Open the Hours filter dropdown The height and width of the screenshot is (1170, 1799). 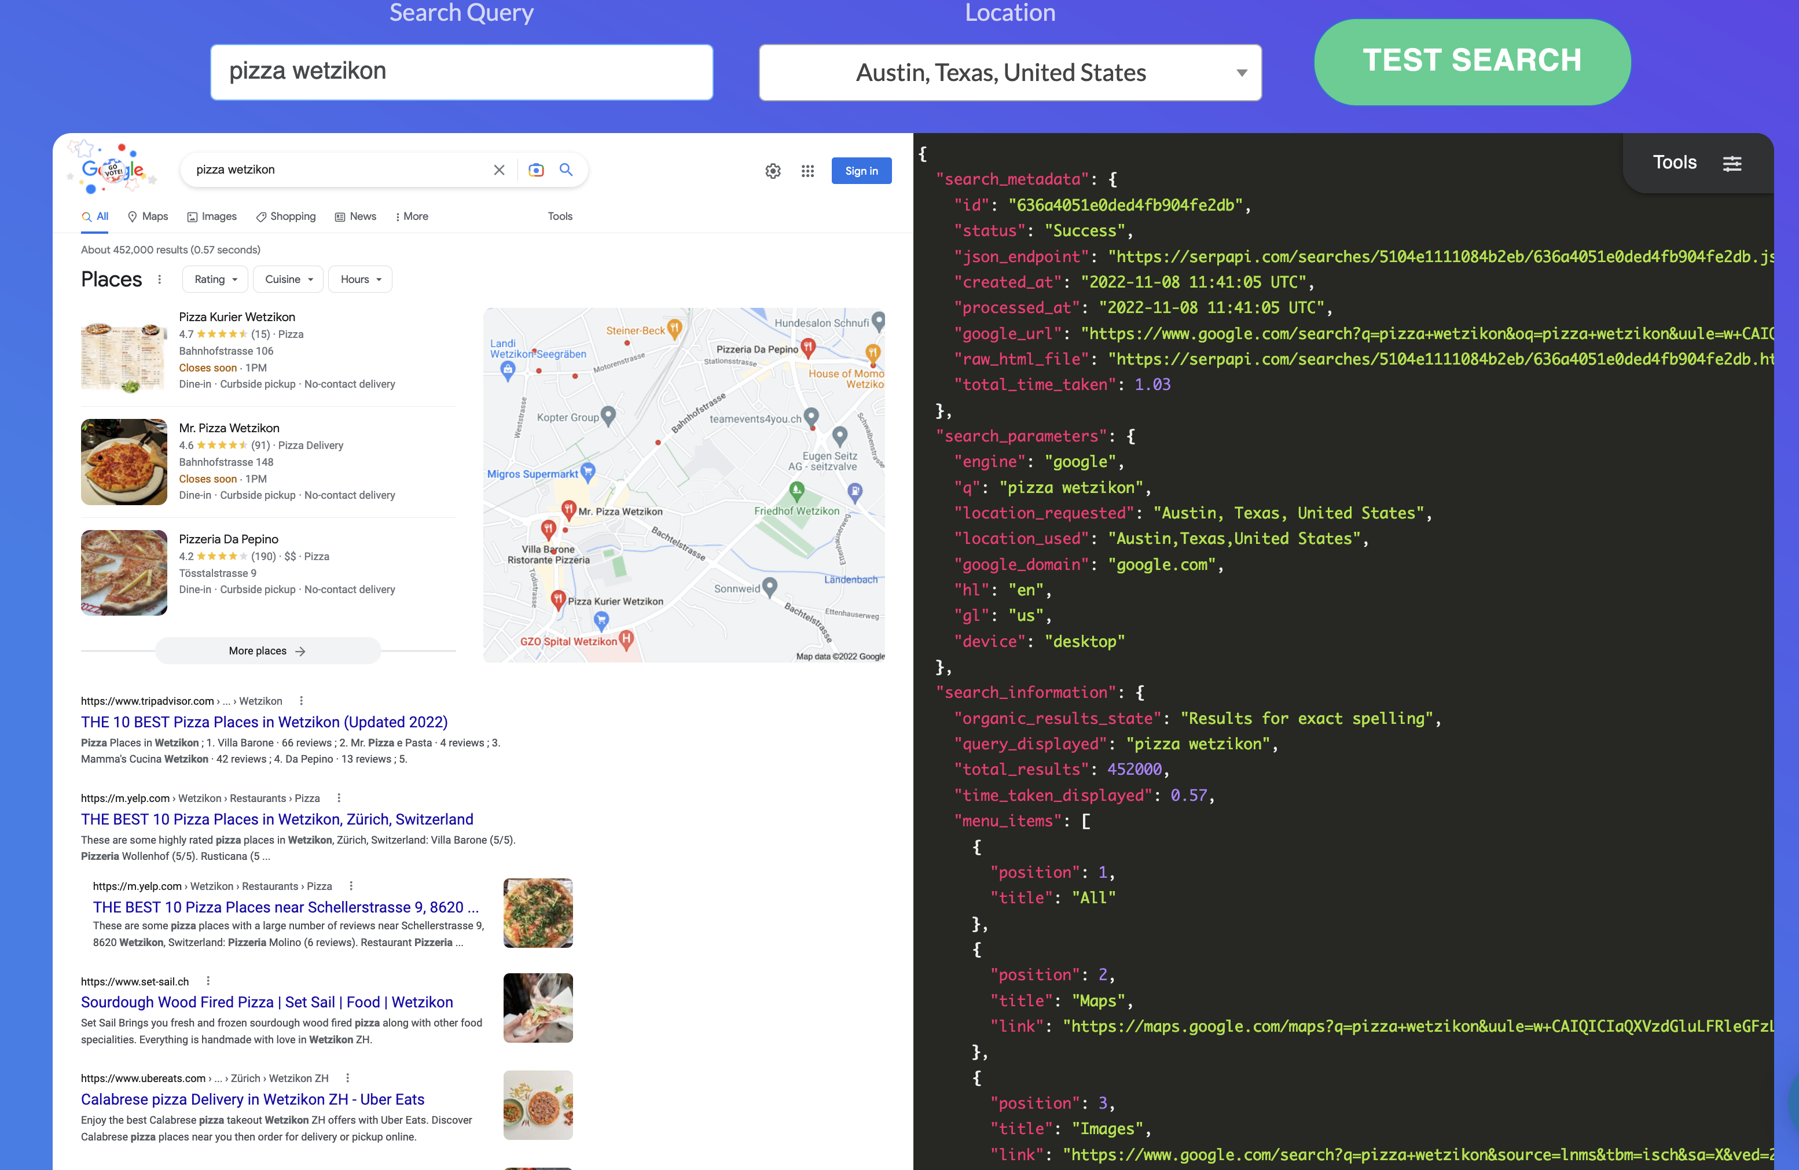pyautogui.click(x=360, y=279)
